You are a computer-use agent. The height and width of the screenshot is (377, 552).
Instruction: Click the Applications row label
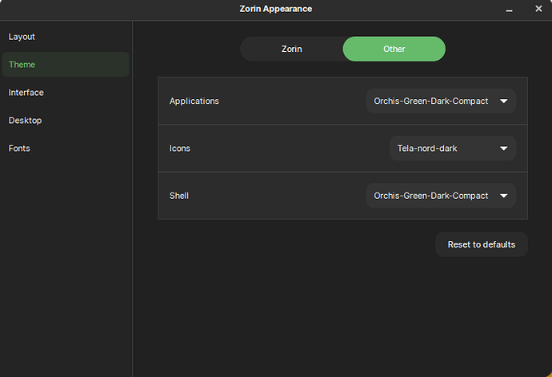coord(194,101)
